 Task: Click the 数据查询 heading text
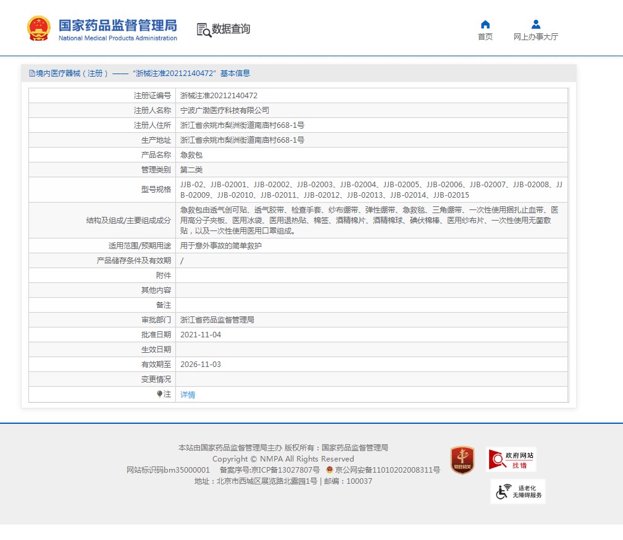click(231, 29)
